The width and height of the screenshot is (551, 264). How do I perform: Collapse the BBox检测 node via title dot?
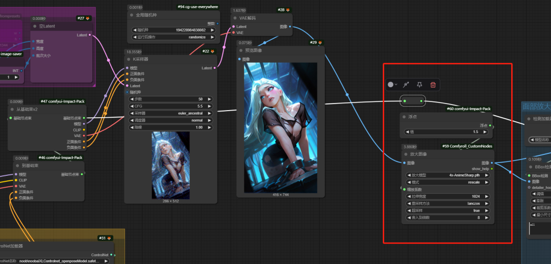pyautogui.click(x=530, y=167)
